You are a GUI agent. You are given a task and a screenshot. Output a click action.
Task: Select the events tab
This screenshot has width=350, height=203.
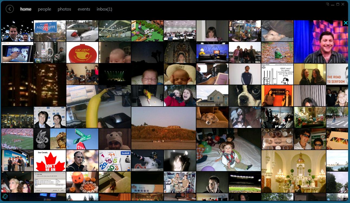[84, 9]
